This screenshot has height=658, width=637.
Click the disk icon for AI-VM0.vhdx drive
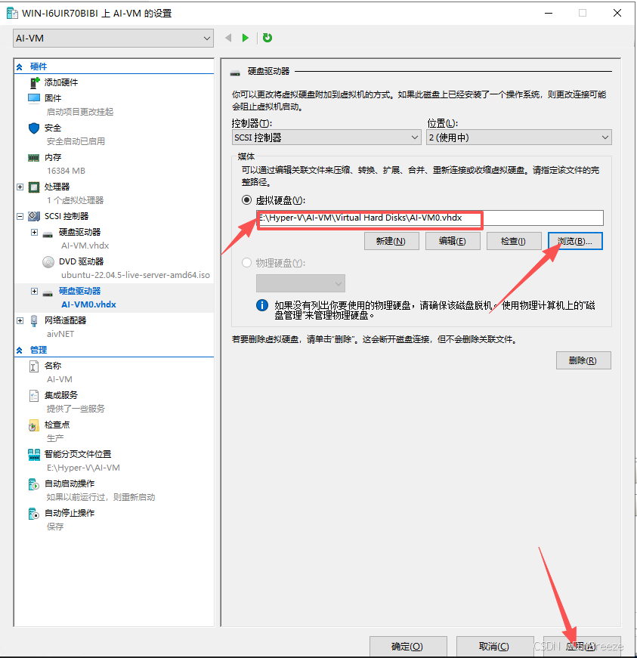tap(48, 292)
